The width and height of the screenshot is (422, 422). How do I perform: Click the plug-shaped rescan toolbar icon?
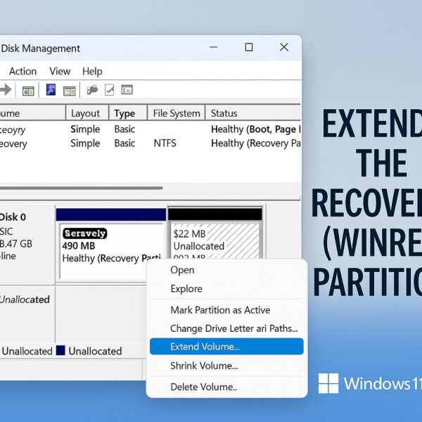pyautogui.click(x=92, y=90)
